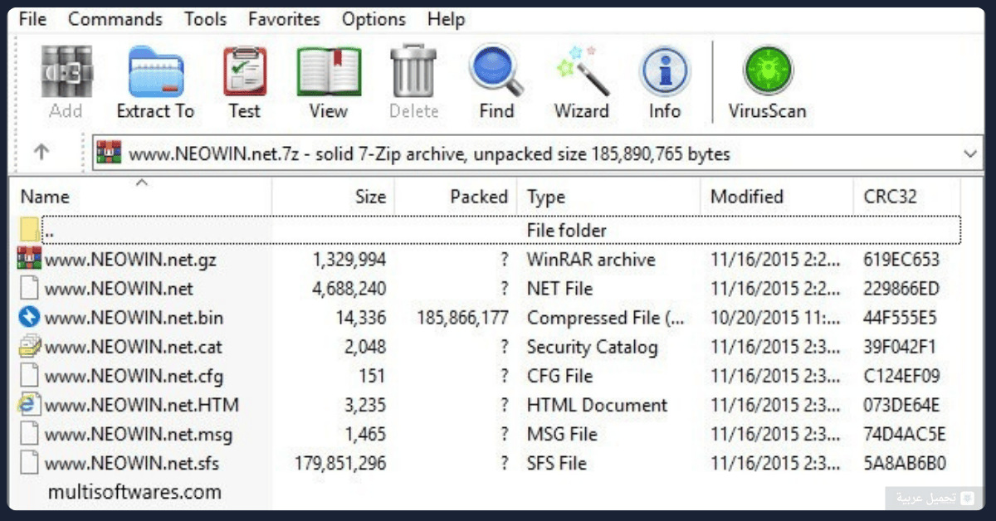Click the Arabic download badge in the corner
Viewport: 996px width, 521px height.
935,498
